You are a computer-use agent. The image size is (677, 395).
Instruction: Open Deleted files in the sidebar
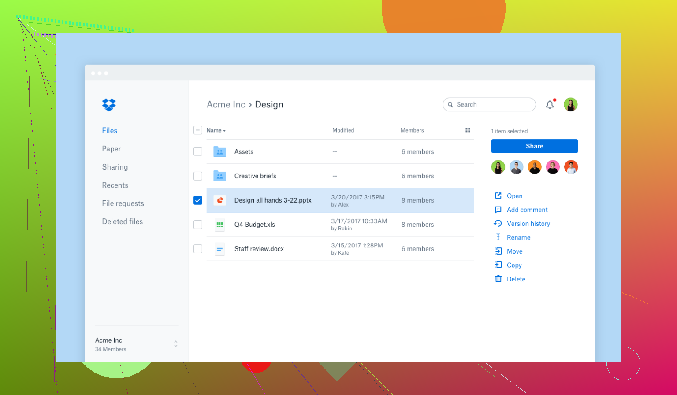[x=122, y=221]
